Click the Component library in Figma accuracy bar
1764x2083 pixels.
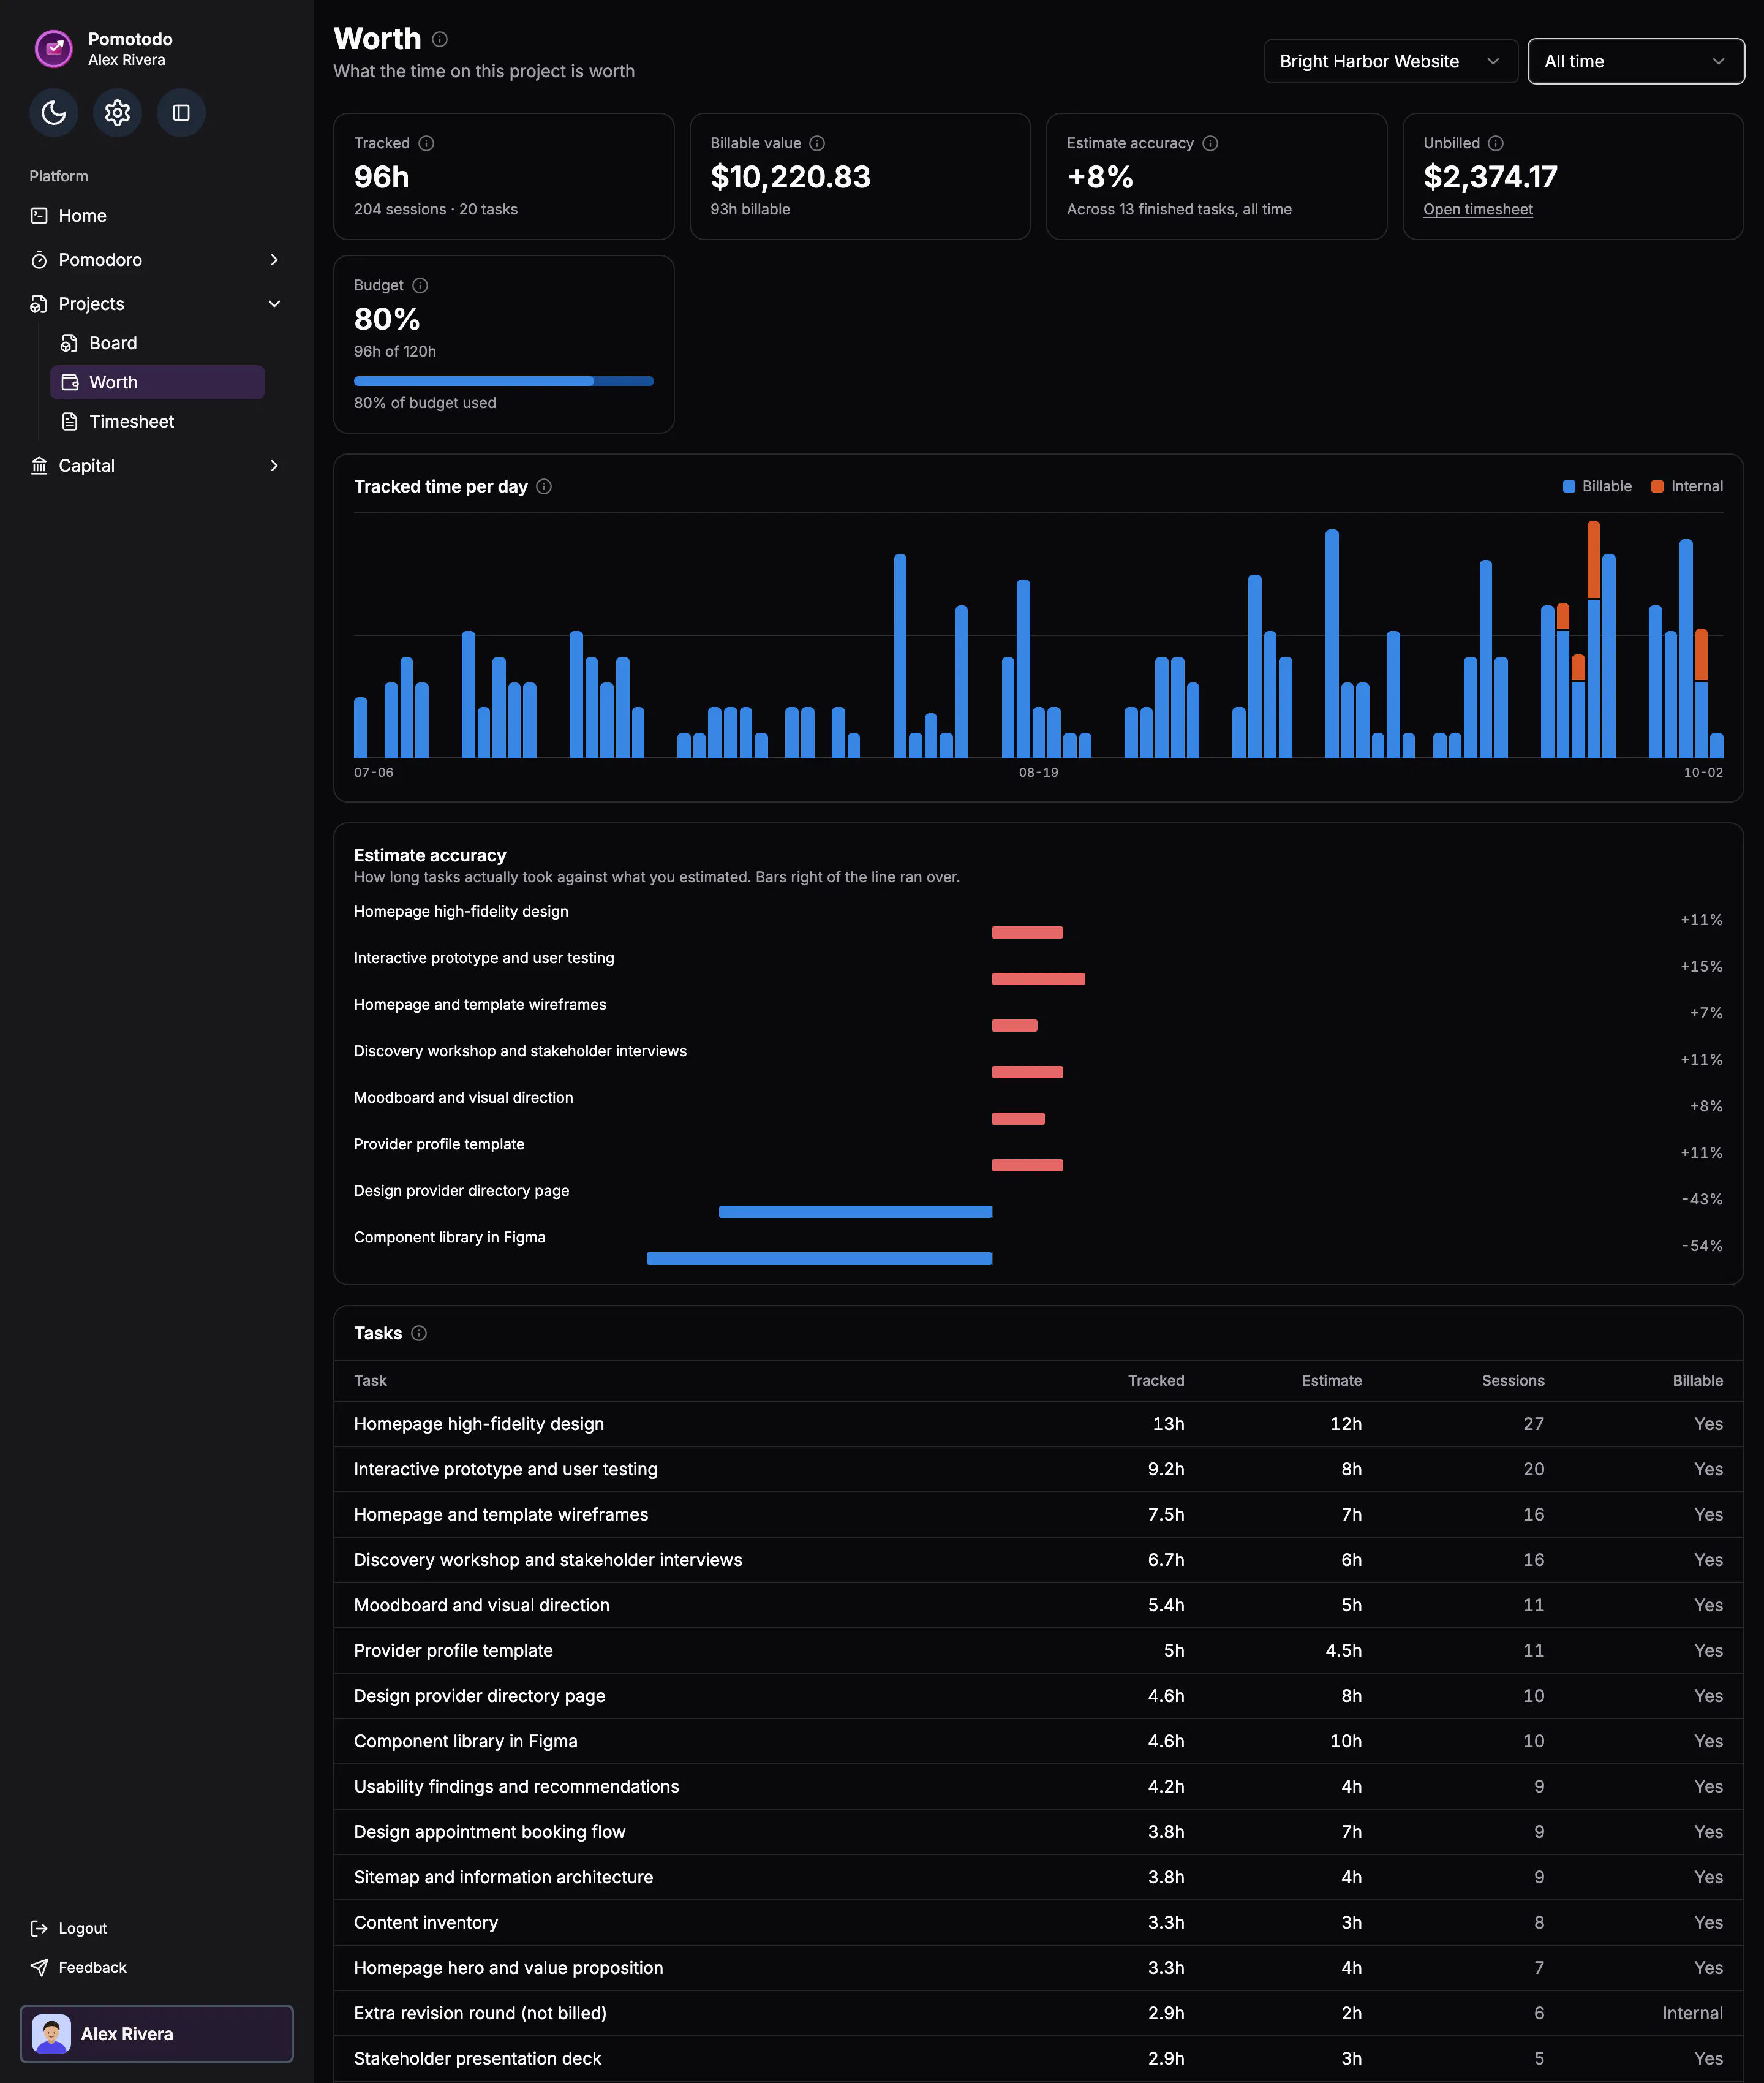click(819, 1258)
